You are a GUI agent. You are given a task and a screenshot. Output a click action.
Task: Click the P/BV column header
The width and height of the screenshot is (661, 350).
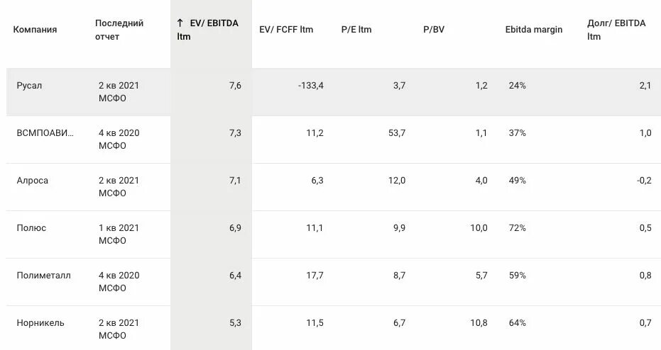[433, 30]
